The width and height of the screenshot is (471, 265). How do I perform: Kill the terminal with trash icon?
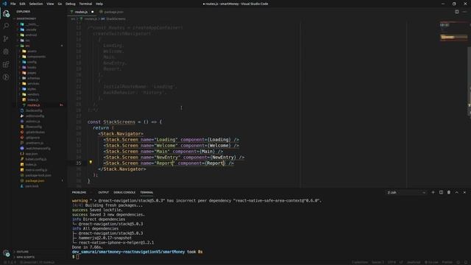pyautogui.click(x=449, y=192)
